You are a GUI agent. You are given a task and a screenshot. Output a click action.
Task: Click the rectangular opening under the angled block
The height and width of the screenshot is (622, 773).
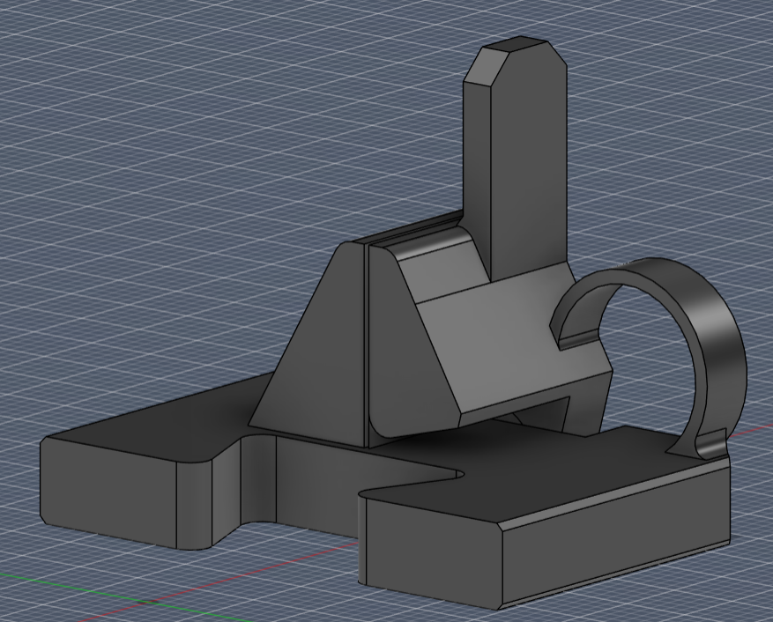point(532,413)
